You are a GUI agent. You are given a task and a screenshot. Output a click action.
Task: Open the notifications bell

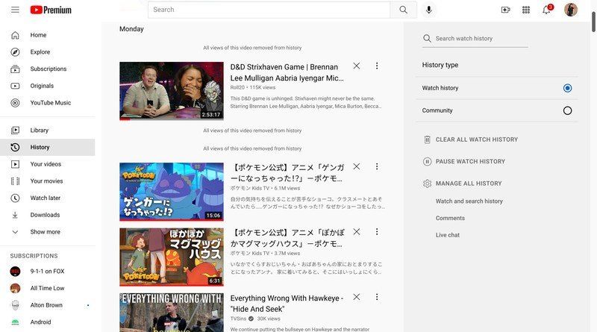(546, 10)
